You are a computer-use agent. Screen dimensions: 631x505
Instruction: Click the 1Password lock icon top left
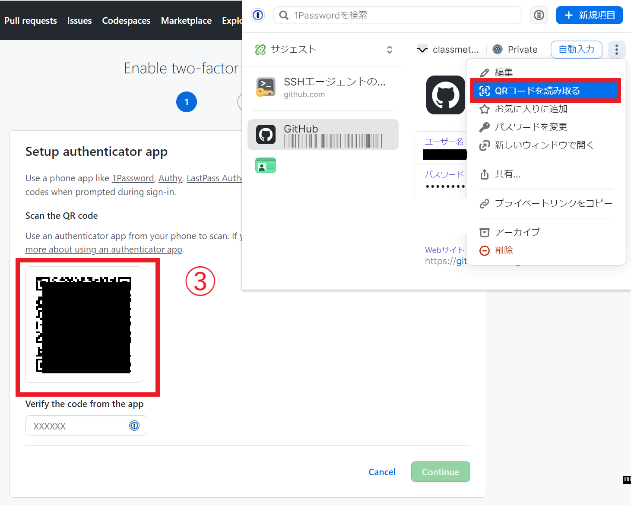pos(258,15)
